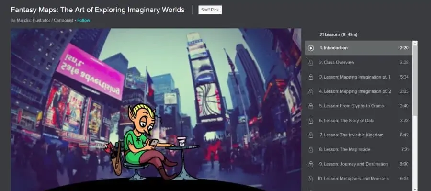This screenshot has height=191, width=431.
Task: Click lock icon beside The Invisible Kingdom
Action: coord(311,135)
